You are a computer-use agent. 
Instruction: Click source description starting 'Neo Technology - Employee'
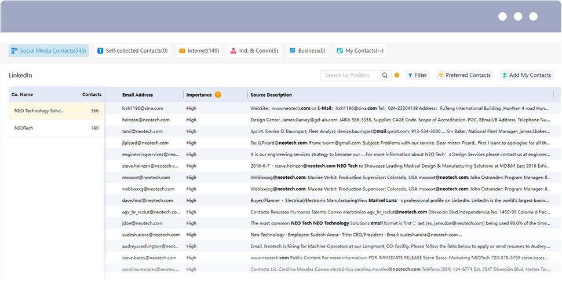coord(356,235)
